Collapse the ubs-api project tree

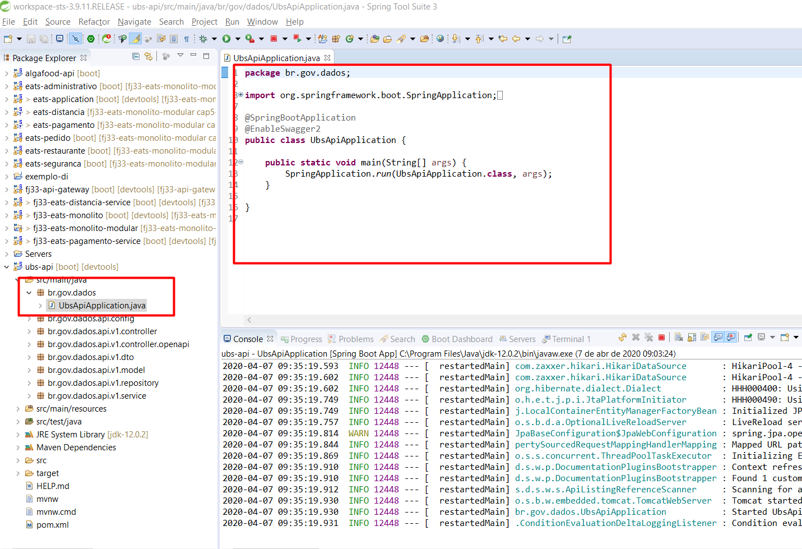[6, 267]
